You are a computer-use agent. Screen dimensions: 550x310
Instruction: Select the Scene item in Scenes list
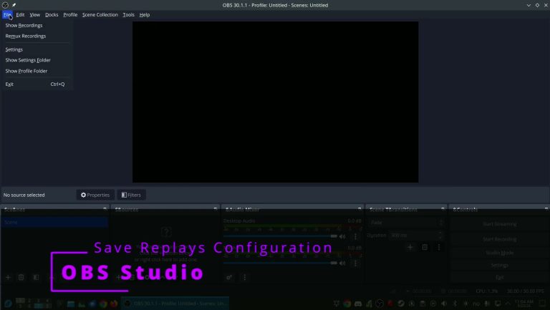[54, 223]
